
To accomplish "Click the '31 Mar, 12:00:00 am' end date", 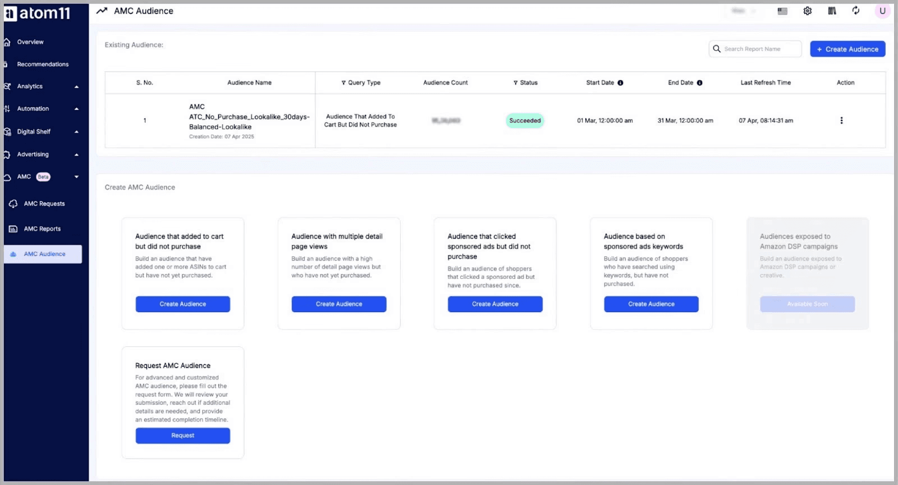I will (685, 121).
